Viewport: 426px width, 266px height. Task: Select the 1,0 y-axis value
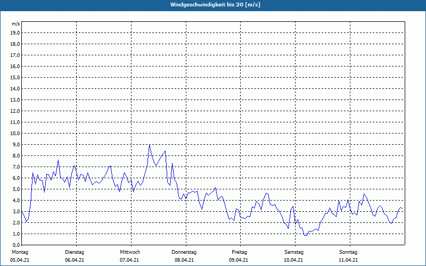[17, 234]
